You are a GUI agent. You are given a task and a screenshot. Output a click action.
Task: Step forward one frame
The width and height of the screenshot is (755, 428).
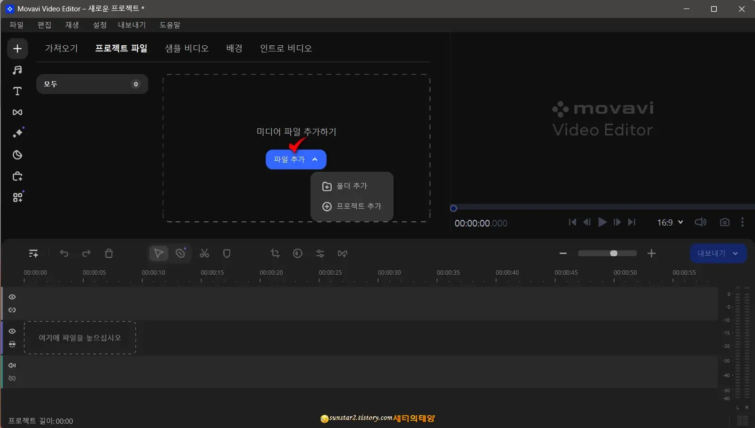(x=617, y=222)
